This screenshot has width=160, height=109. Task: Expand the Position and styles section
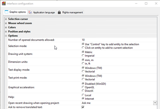point(6,32)
